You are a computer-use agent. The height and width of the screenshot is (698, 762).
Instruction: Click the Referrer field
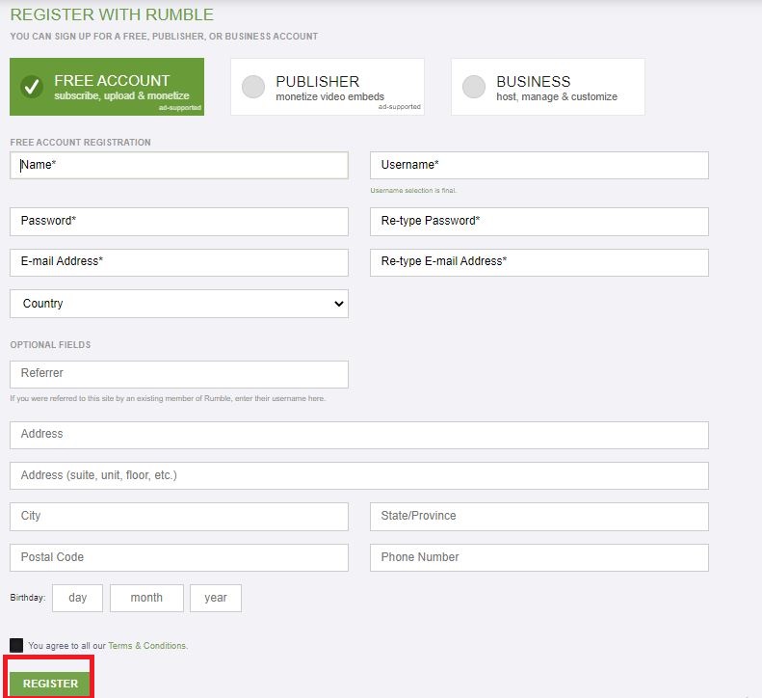(x=179, y=374)
